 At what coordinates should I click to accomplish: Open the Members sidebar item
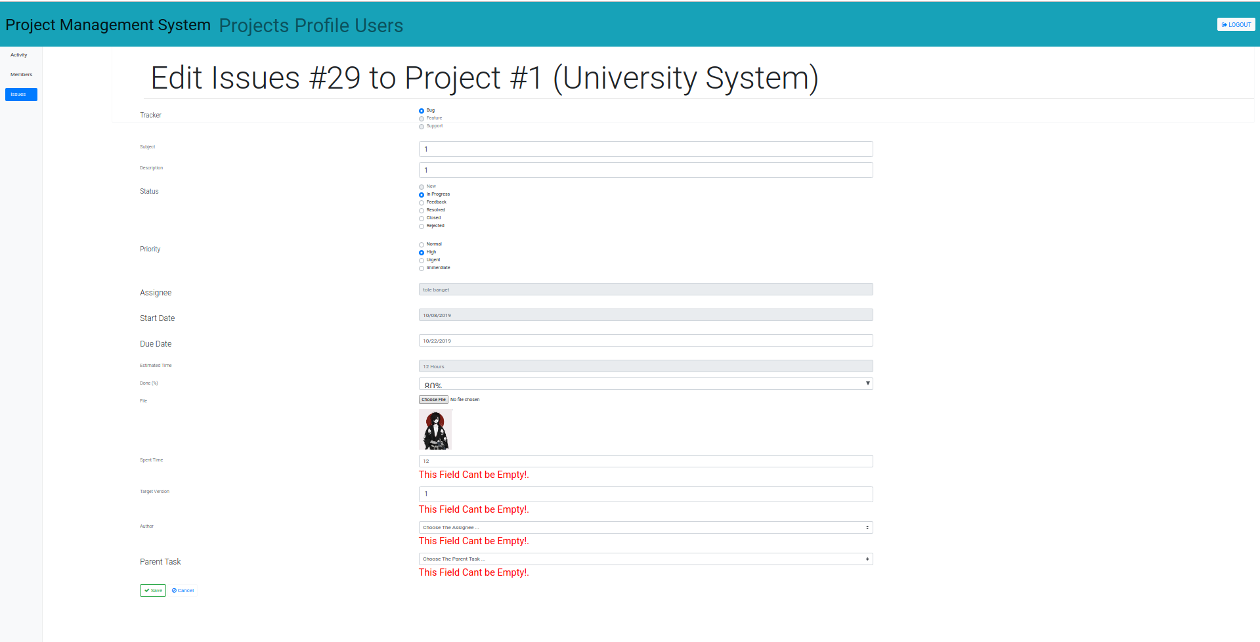coord(21,75)
